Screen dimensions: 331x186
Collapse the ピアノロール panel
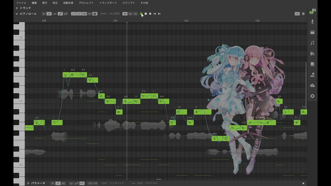coord(17,14)
